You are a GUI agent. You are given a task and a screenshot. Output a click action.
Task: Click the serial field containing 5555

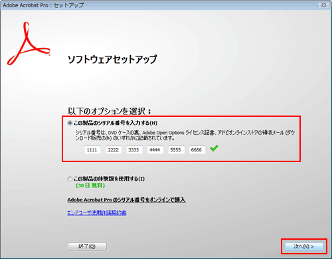176,150
